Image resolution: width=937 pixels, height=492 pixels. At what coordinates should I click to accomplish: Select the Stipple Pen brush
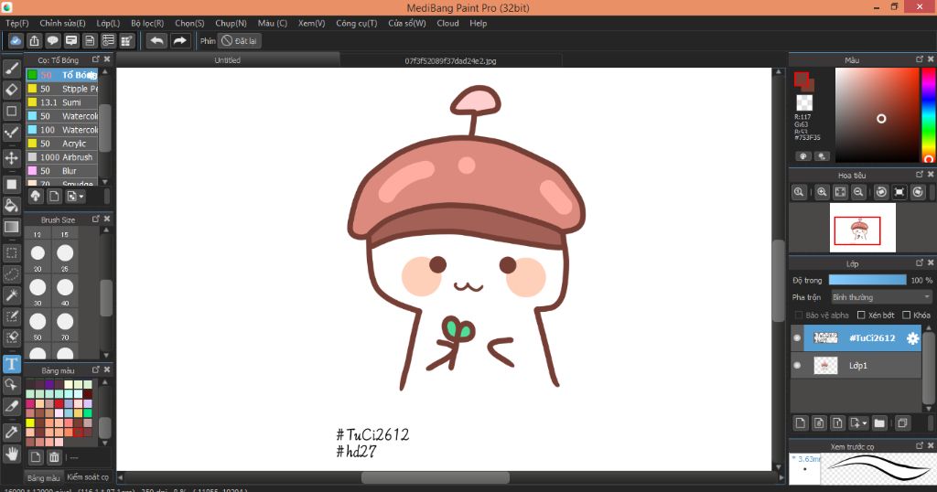pos(61,89)
